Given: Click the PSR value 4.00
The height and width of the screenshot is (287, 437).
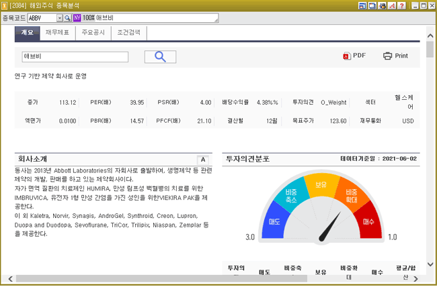Looking at the screenshot, I should coord(206,103).
